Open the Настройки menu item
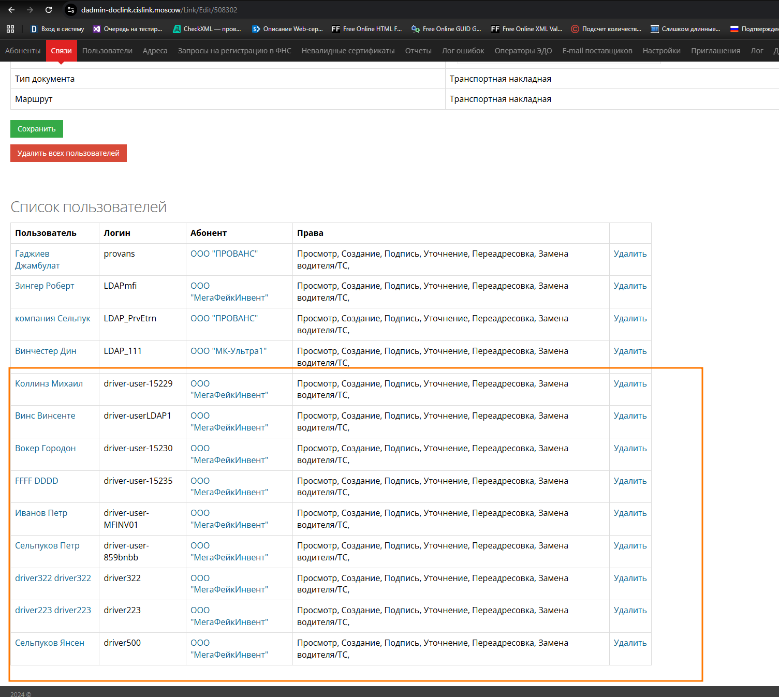Viewport: 779px width, 697px height. click(x=662, y=51)
